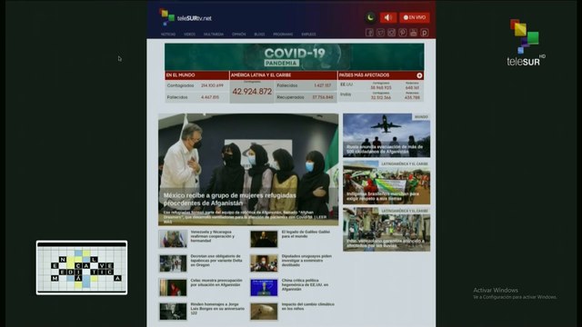
Task: Click the EE.UU. affected country row
Action: 381,85
